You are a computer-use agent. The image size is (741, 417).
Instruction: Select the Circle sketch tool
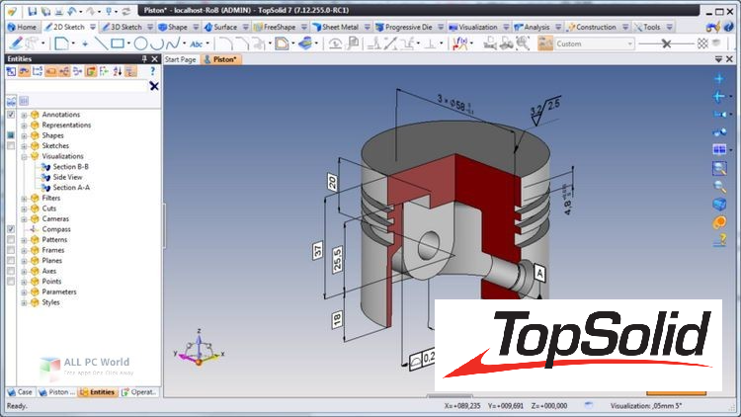click(140, 43)
